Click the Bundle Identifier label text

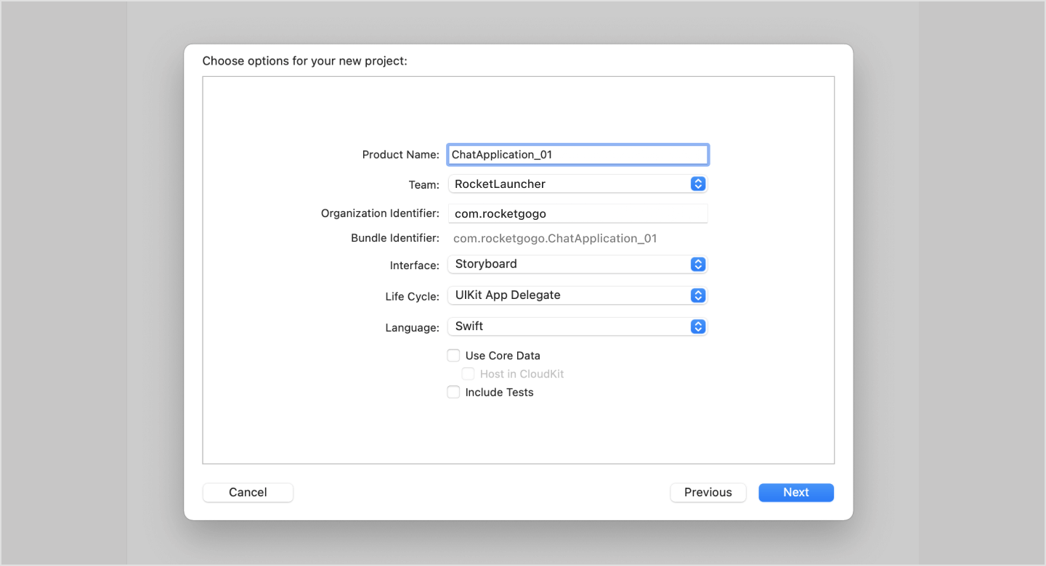(395, 238)
